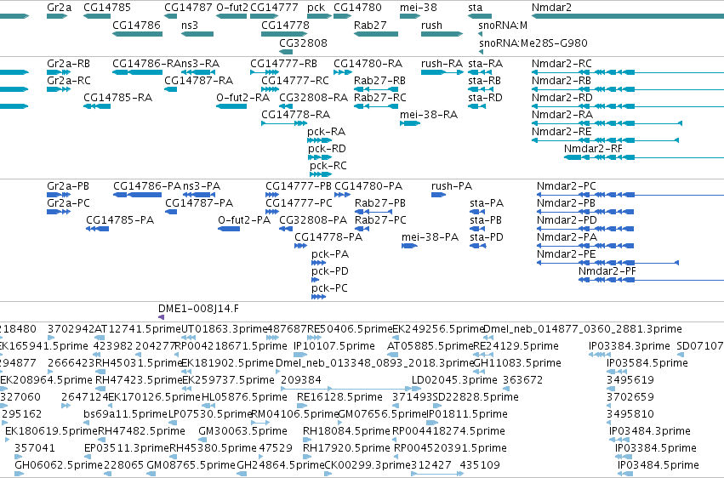Select protein pck-PC
The width and height of the screenshot is (724, 478).
318,297
